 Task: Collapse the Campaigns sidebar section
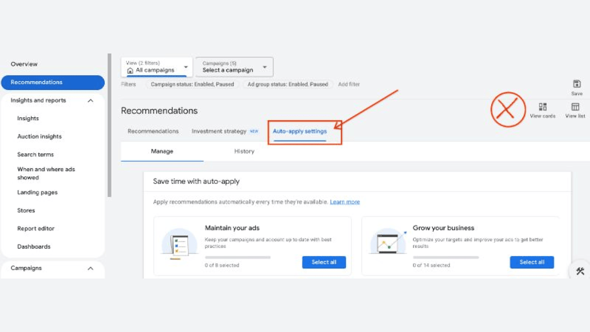tap(90, 268)
